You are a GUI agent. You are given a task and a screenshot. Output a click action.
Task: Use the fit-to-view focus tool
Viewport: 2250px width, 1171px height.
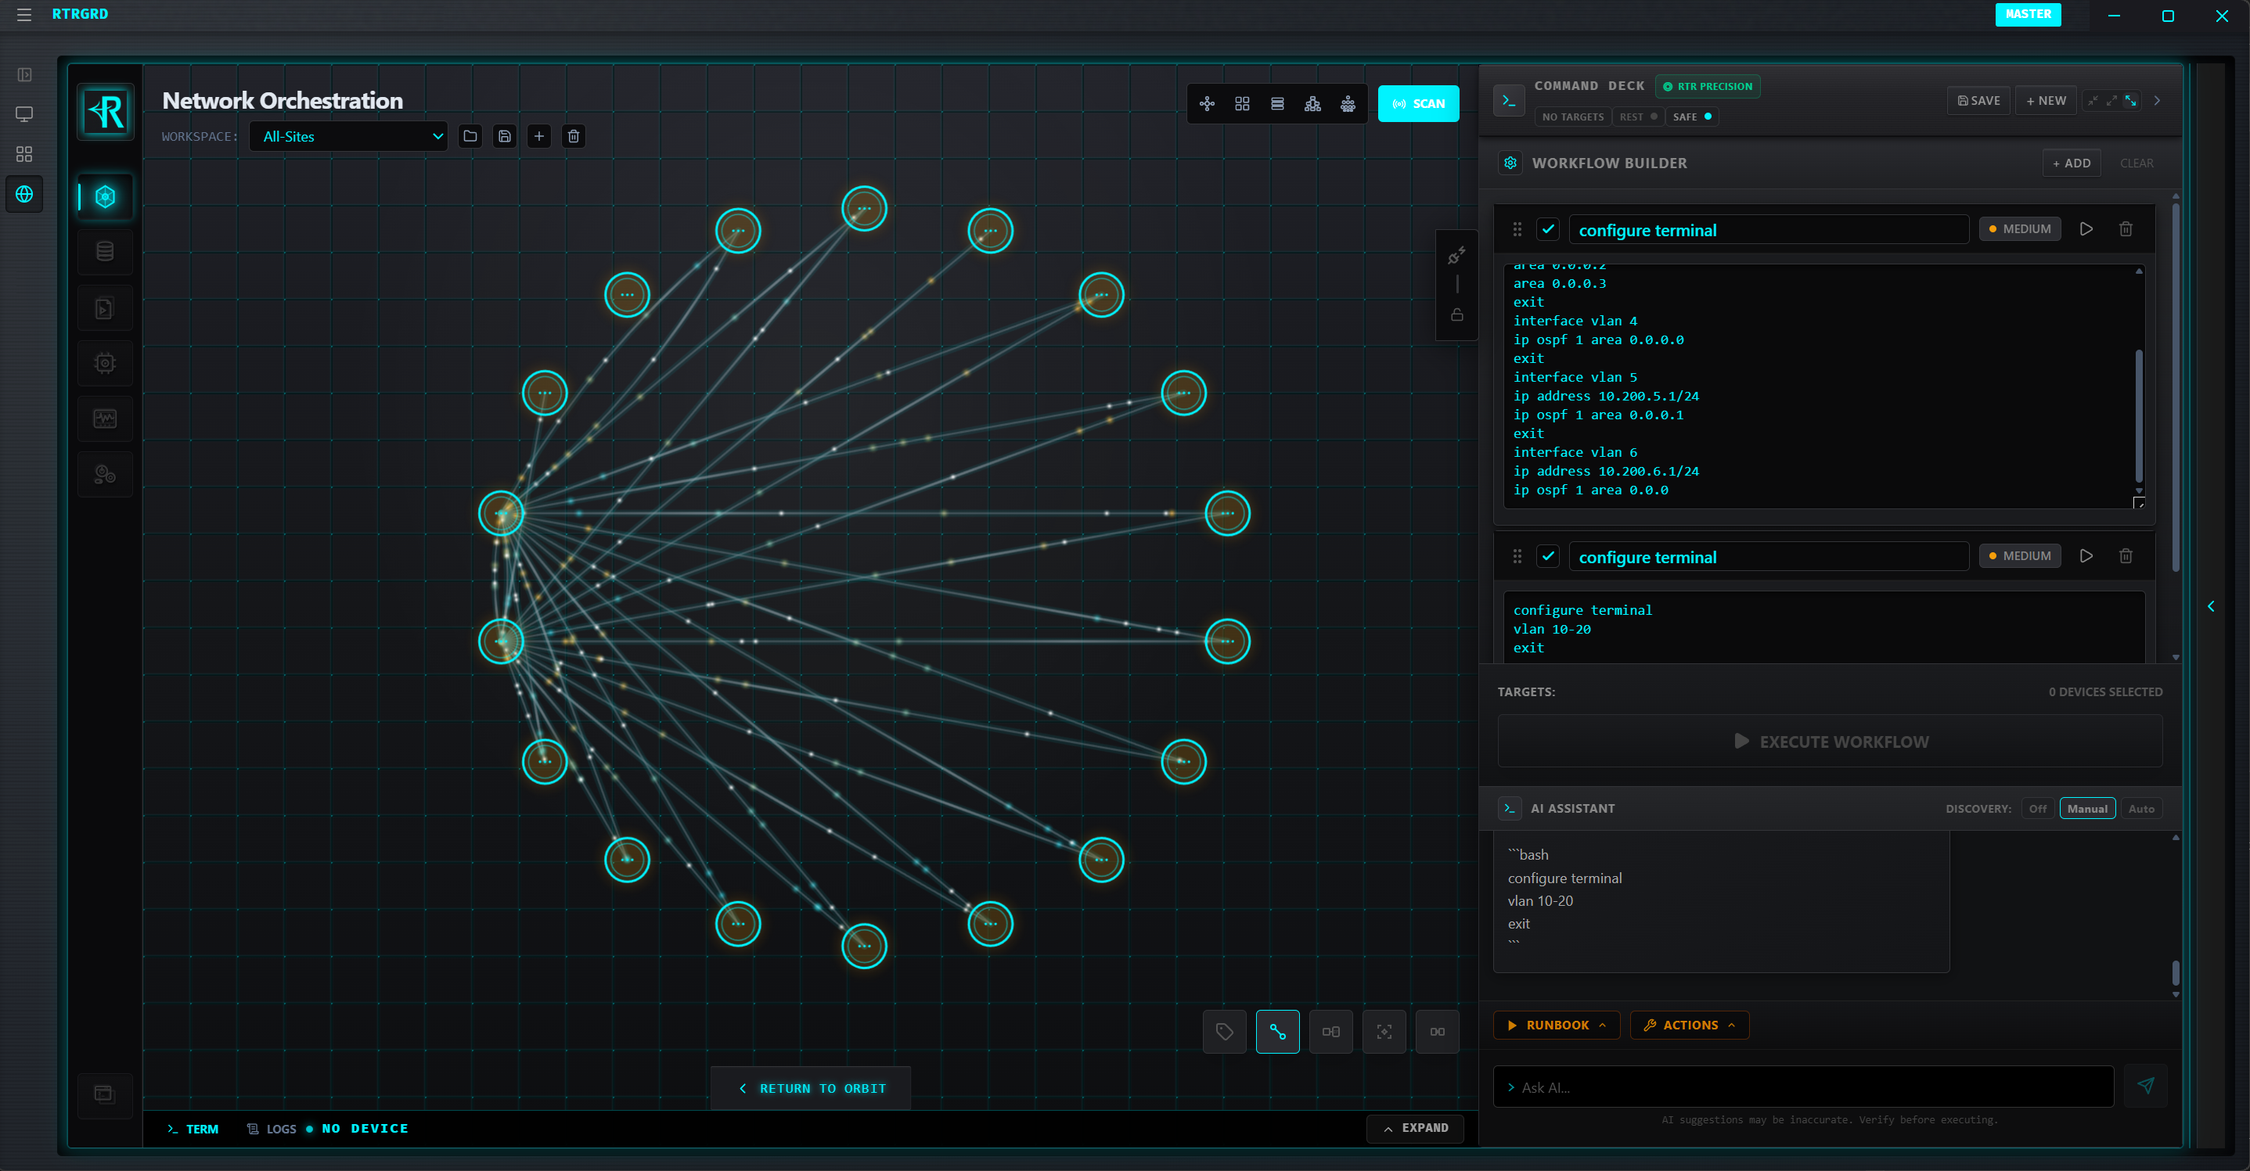point(1384,1031)
